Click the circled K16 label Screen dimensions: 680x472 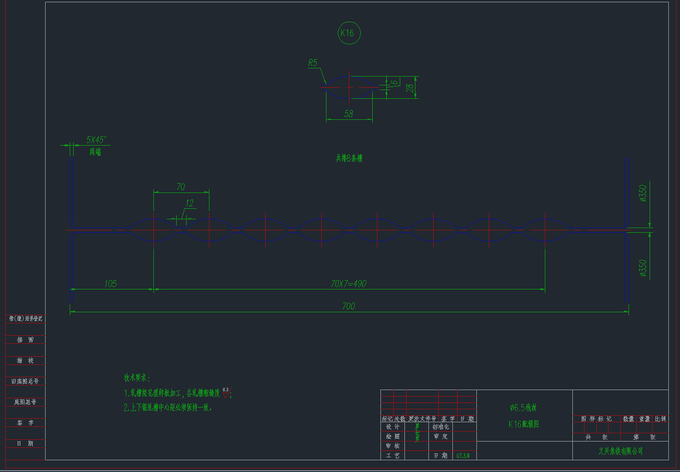point(349,33)
